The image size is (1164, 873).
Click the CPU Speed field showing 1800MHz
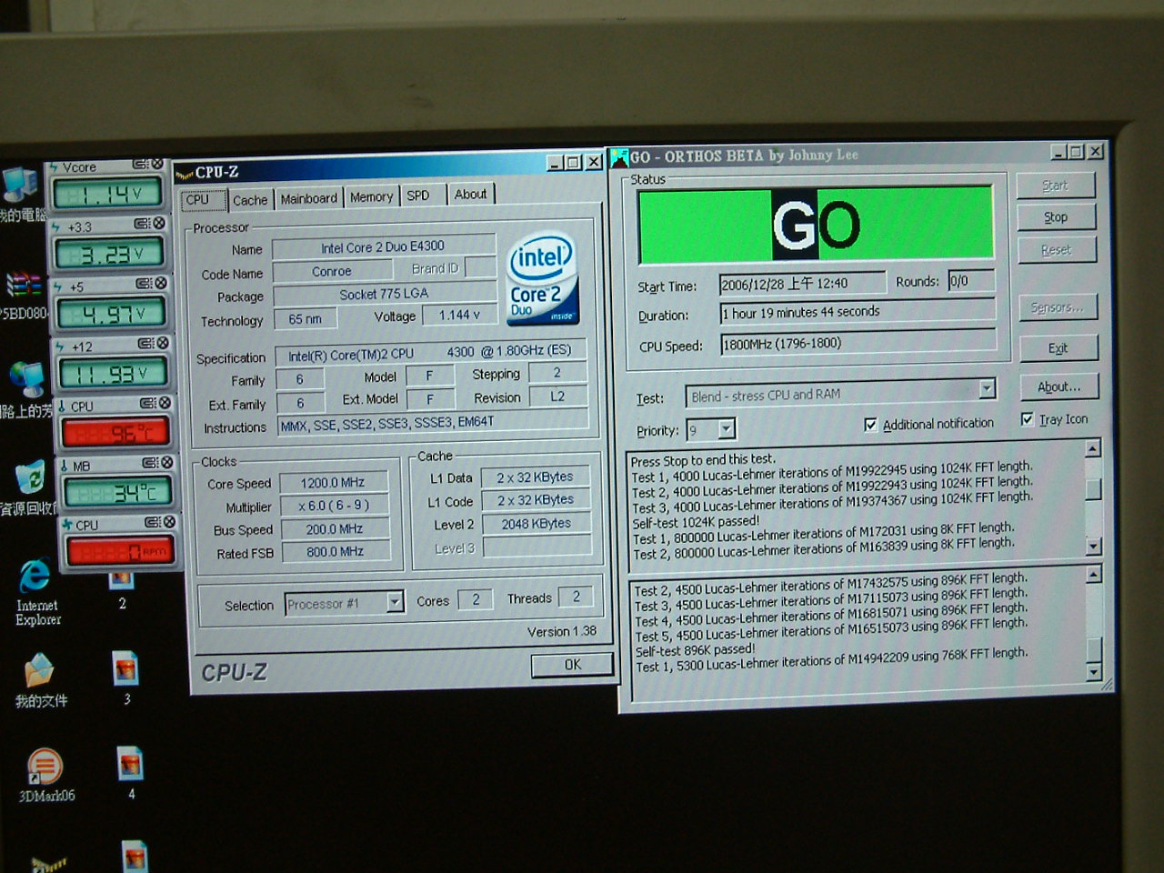tap(858, 343)
